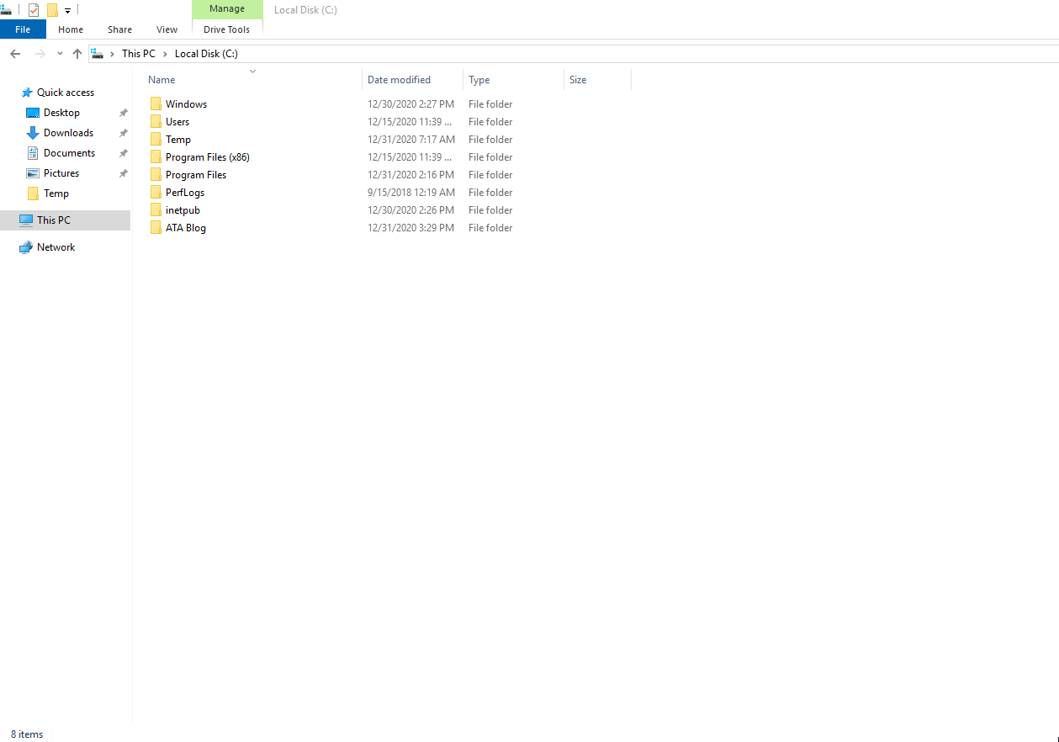Click the pin icon next to Desktop
The image size is (1059, 742).
tap(123, 112)
